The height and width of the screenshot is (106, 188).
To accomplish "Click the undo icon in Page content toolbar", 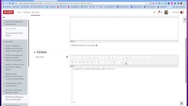I will coord(107,62).
